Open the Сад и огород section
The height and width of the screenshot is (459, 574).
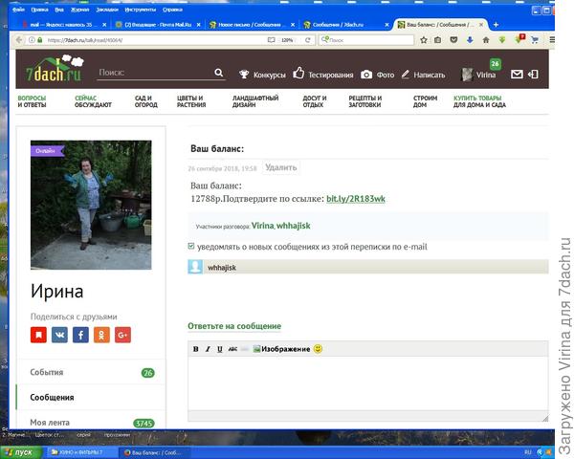point(146,101)
